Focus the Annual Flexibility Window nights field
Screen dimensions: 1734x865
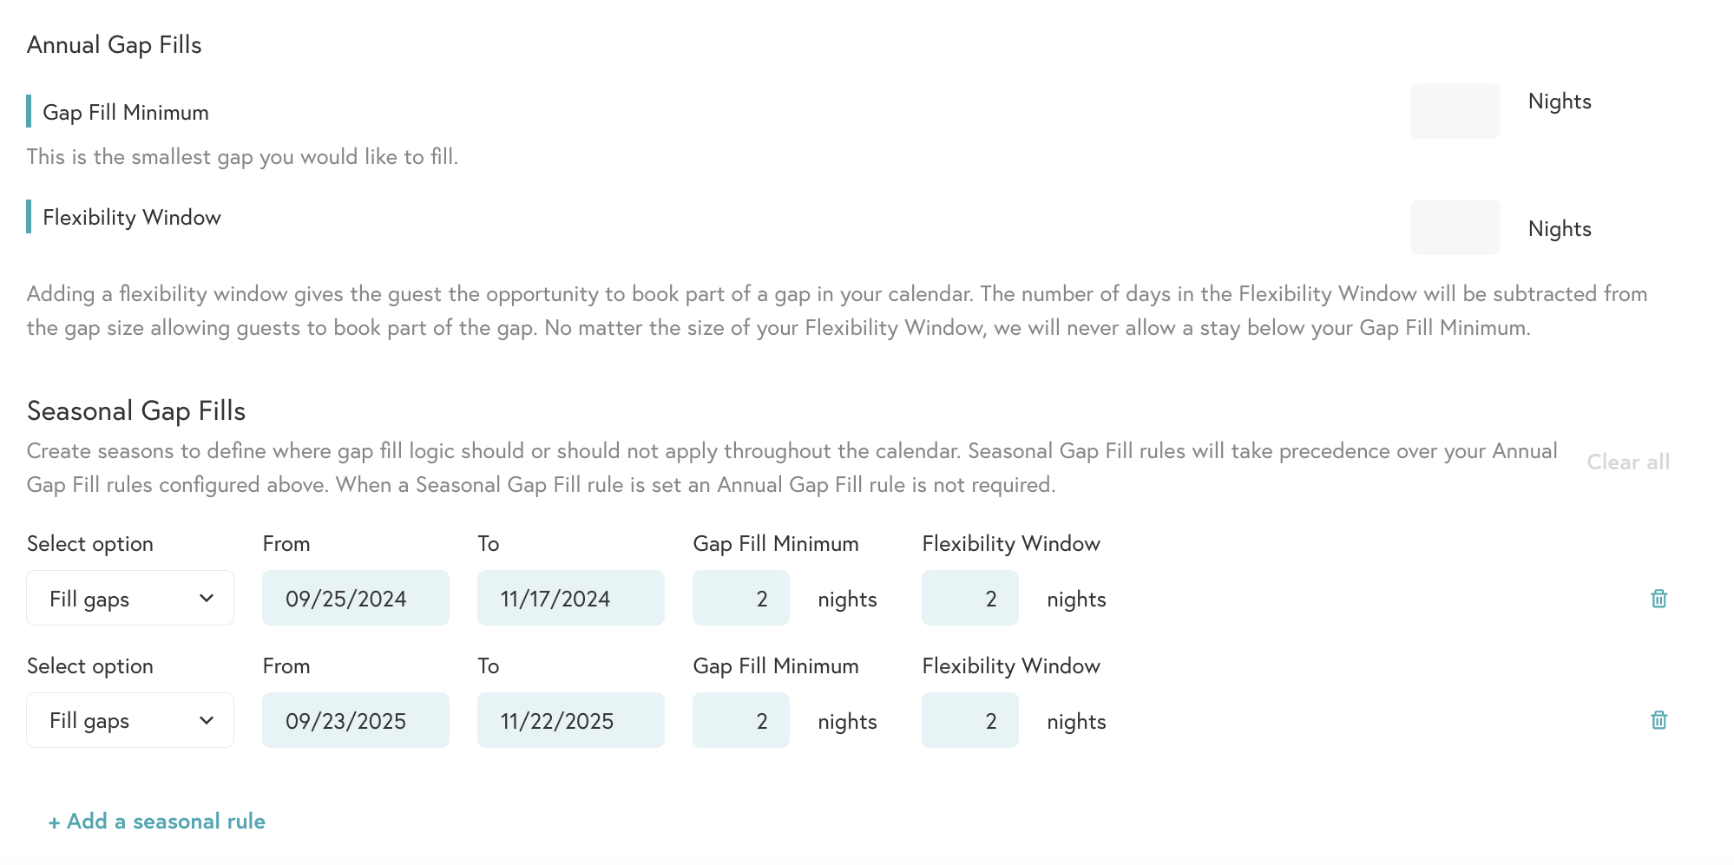(x=1455, y=227)
